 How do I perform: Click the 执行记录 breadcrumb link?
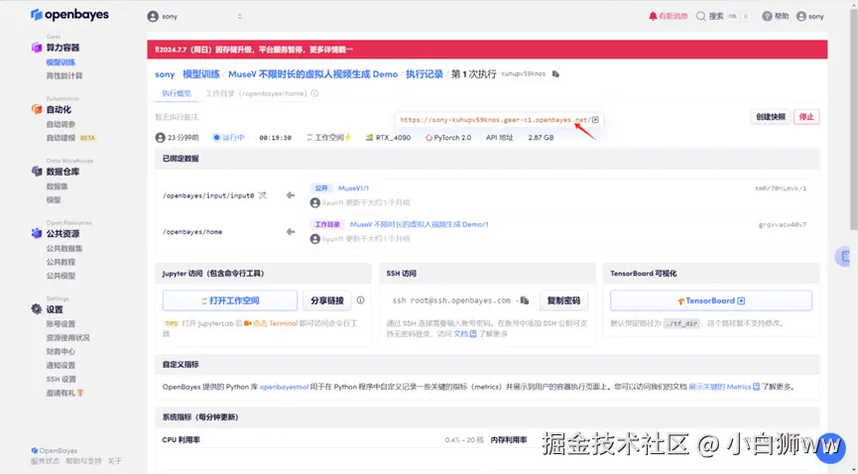425,74
